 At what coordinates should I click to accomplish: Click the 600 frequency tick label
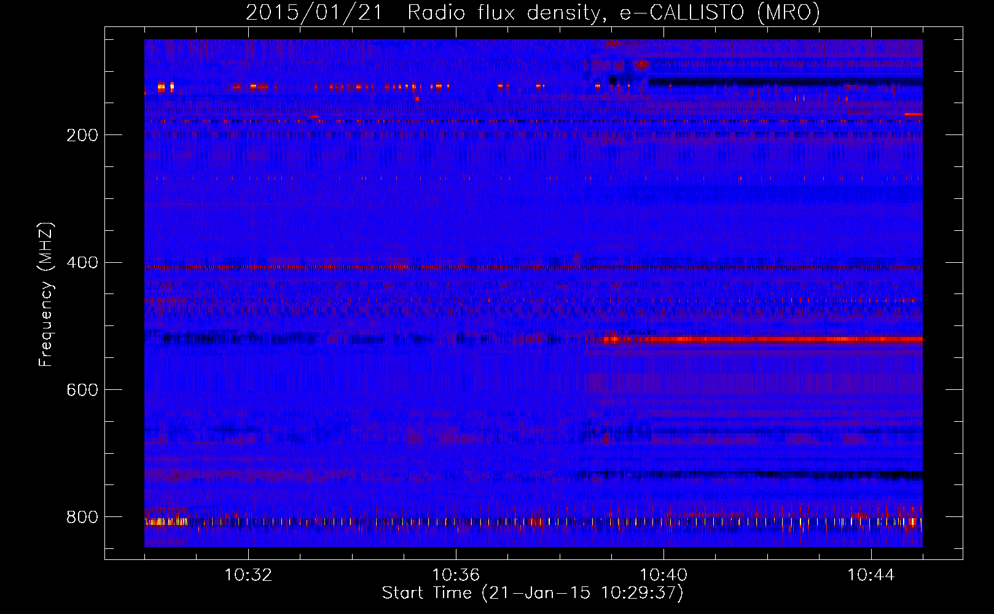82,390
